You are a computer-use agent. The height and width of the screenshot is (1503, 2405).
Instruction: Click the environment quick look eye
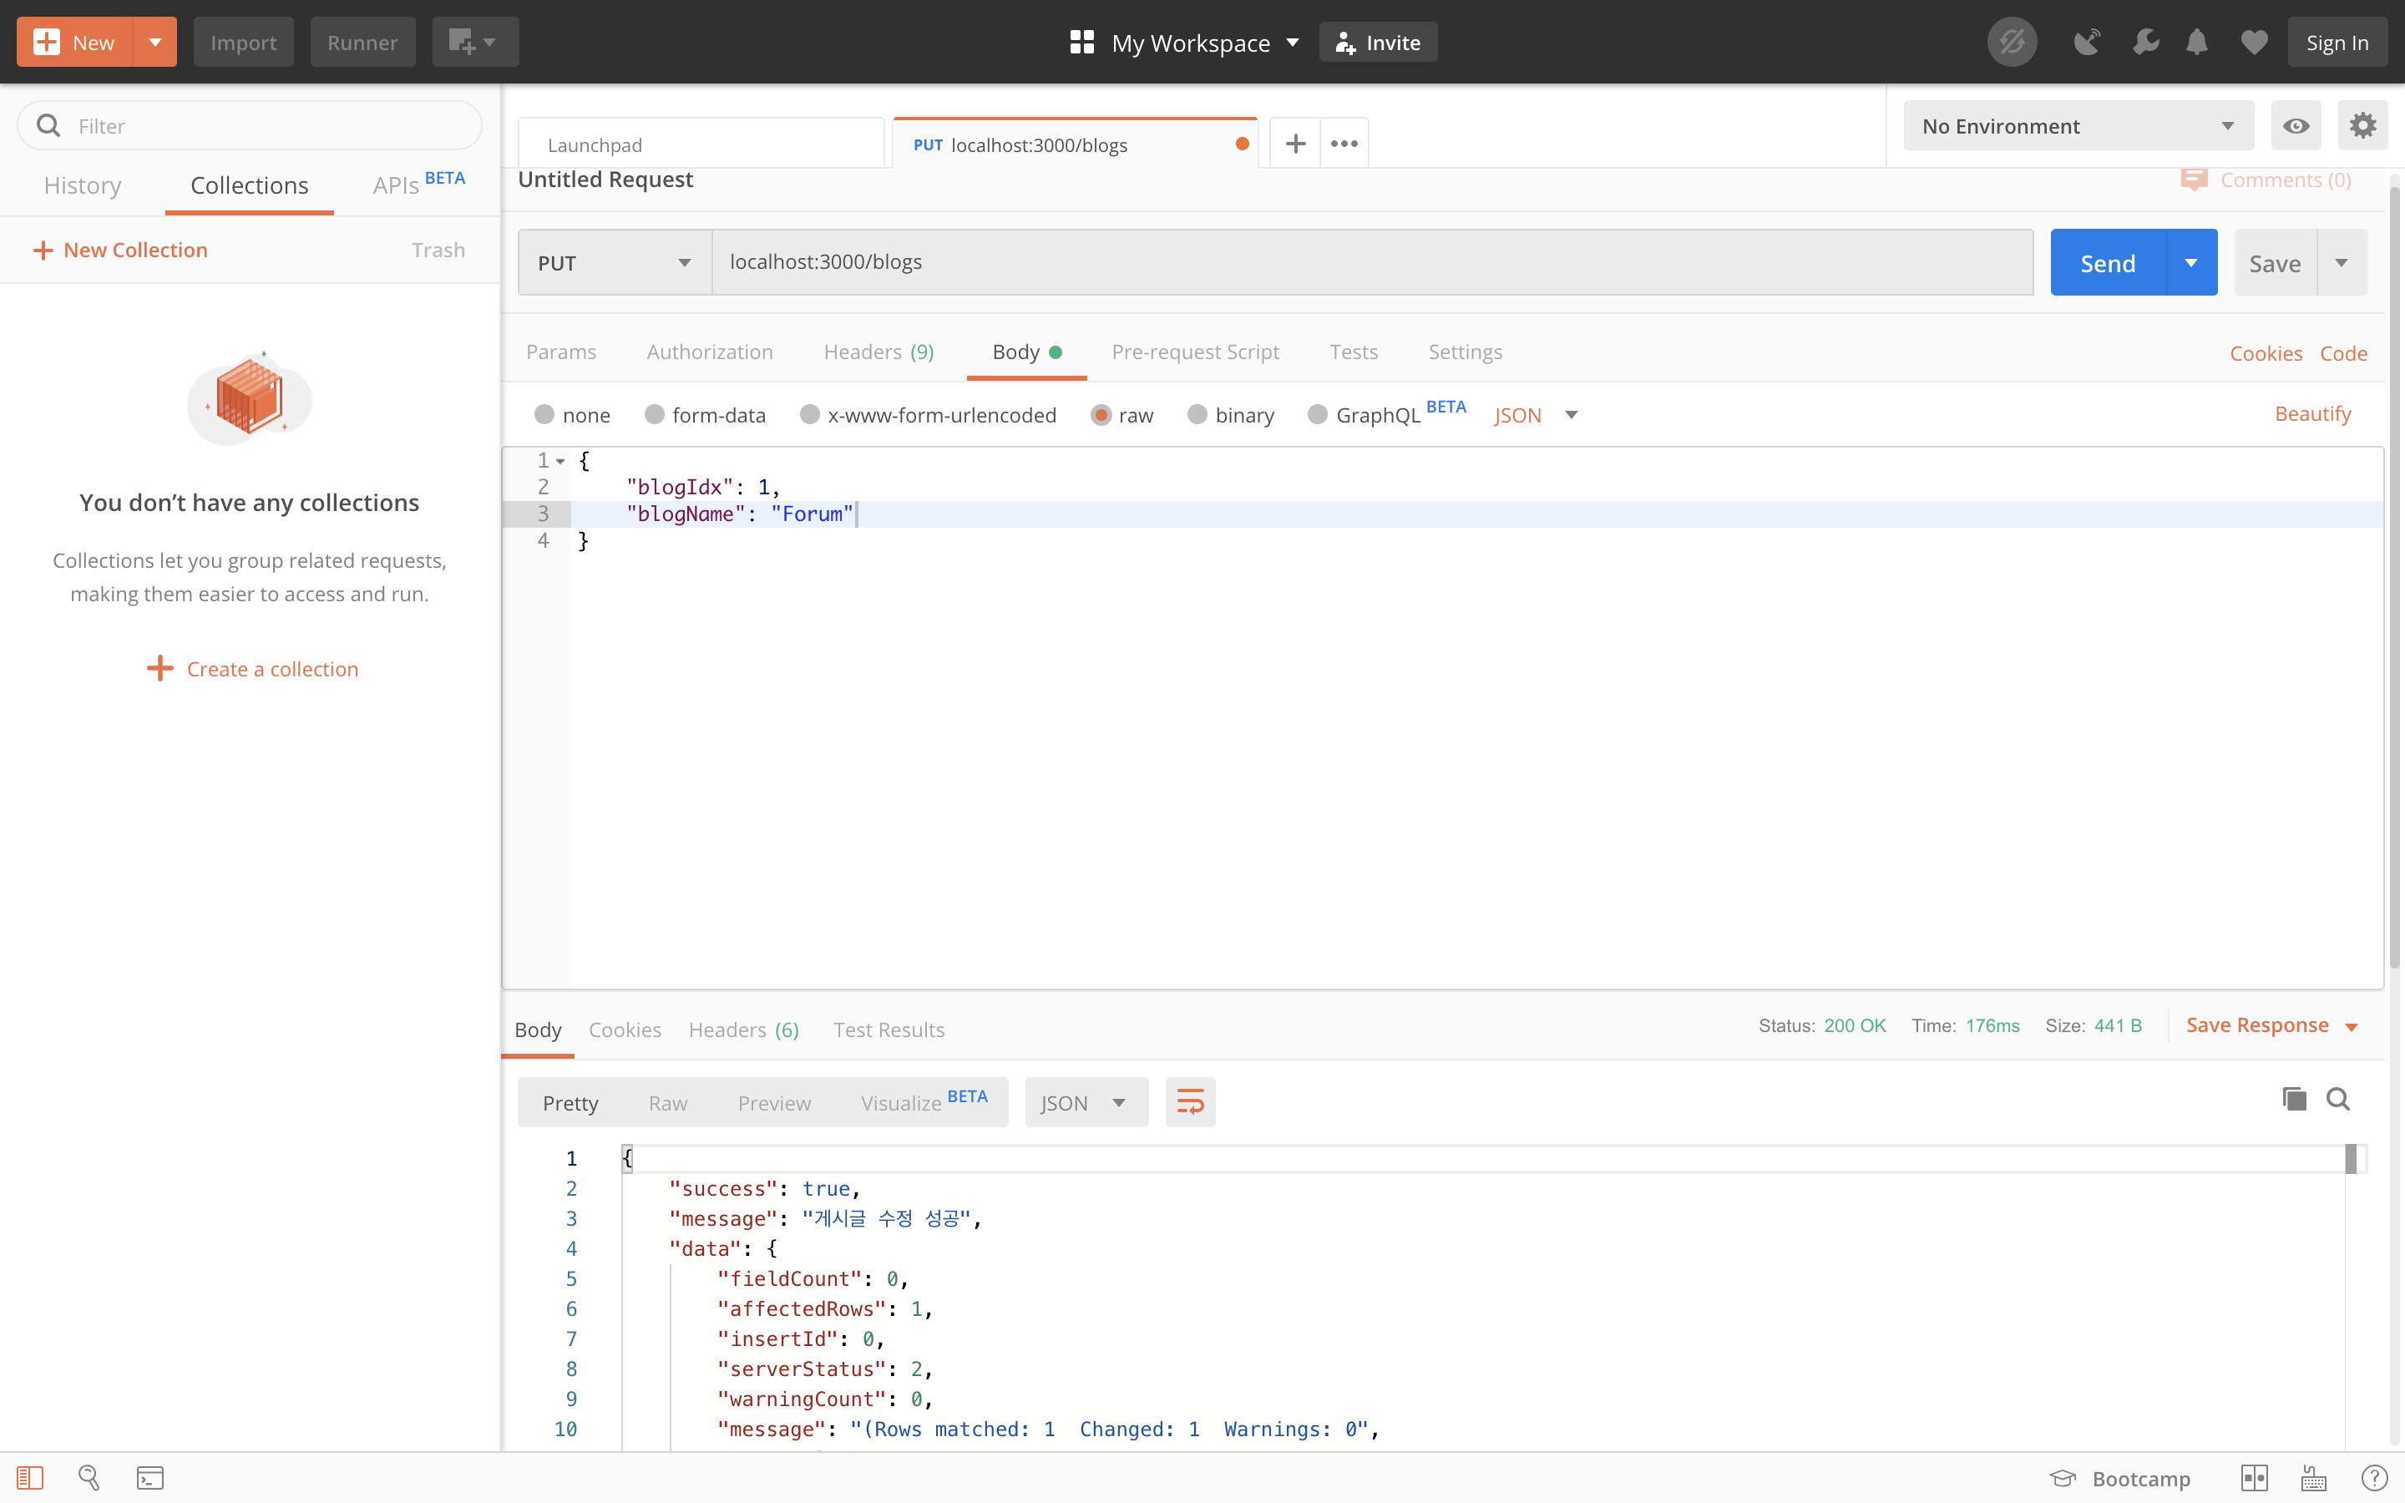(2296, 125)
